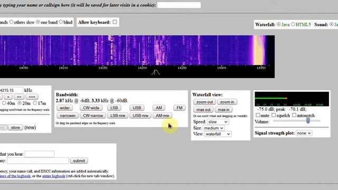Select the 40m band radio button

click(x=4, y=103)
